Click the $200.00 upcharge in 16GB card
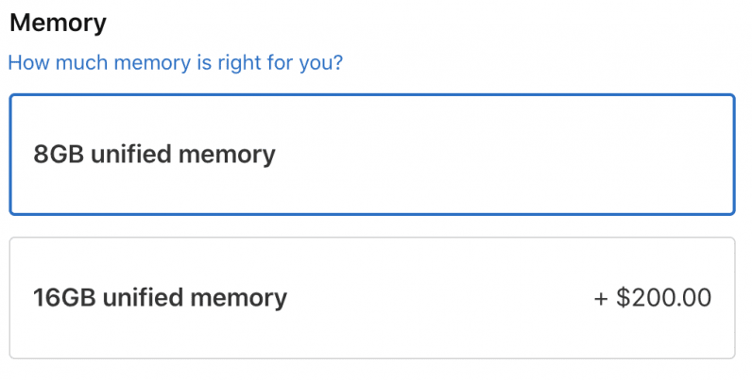 tap(652, 299)
